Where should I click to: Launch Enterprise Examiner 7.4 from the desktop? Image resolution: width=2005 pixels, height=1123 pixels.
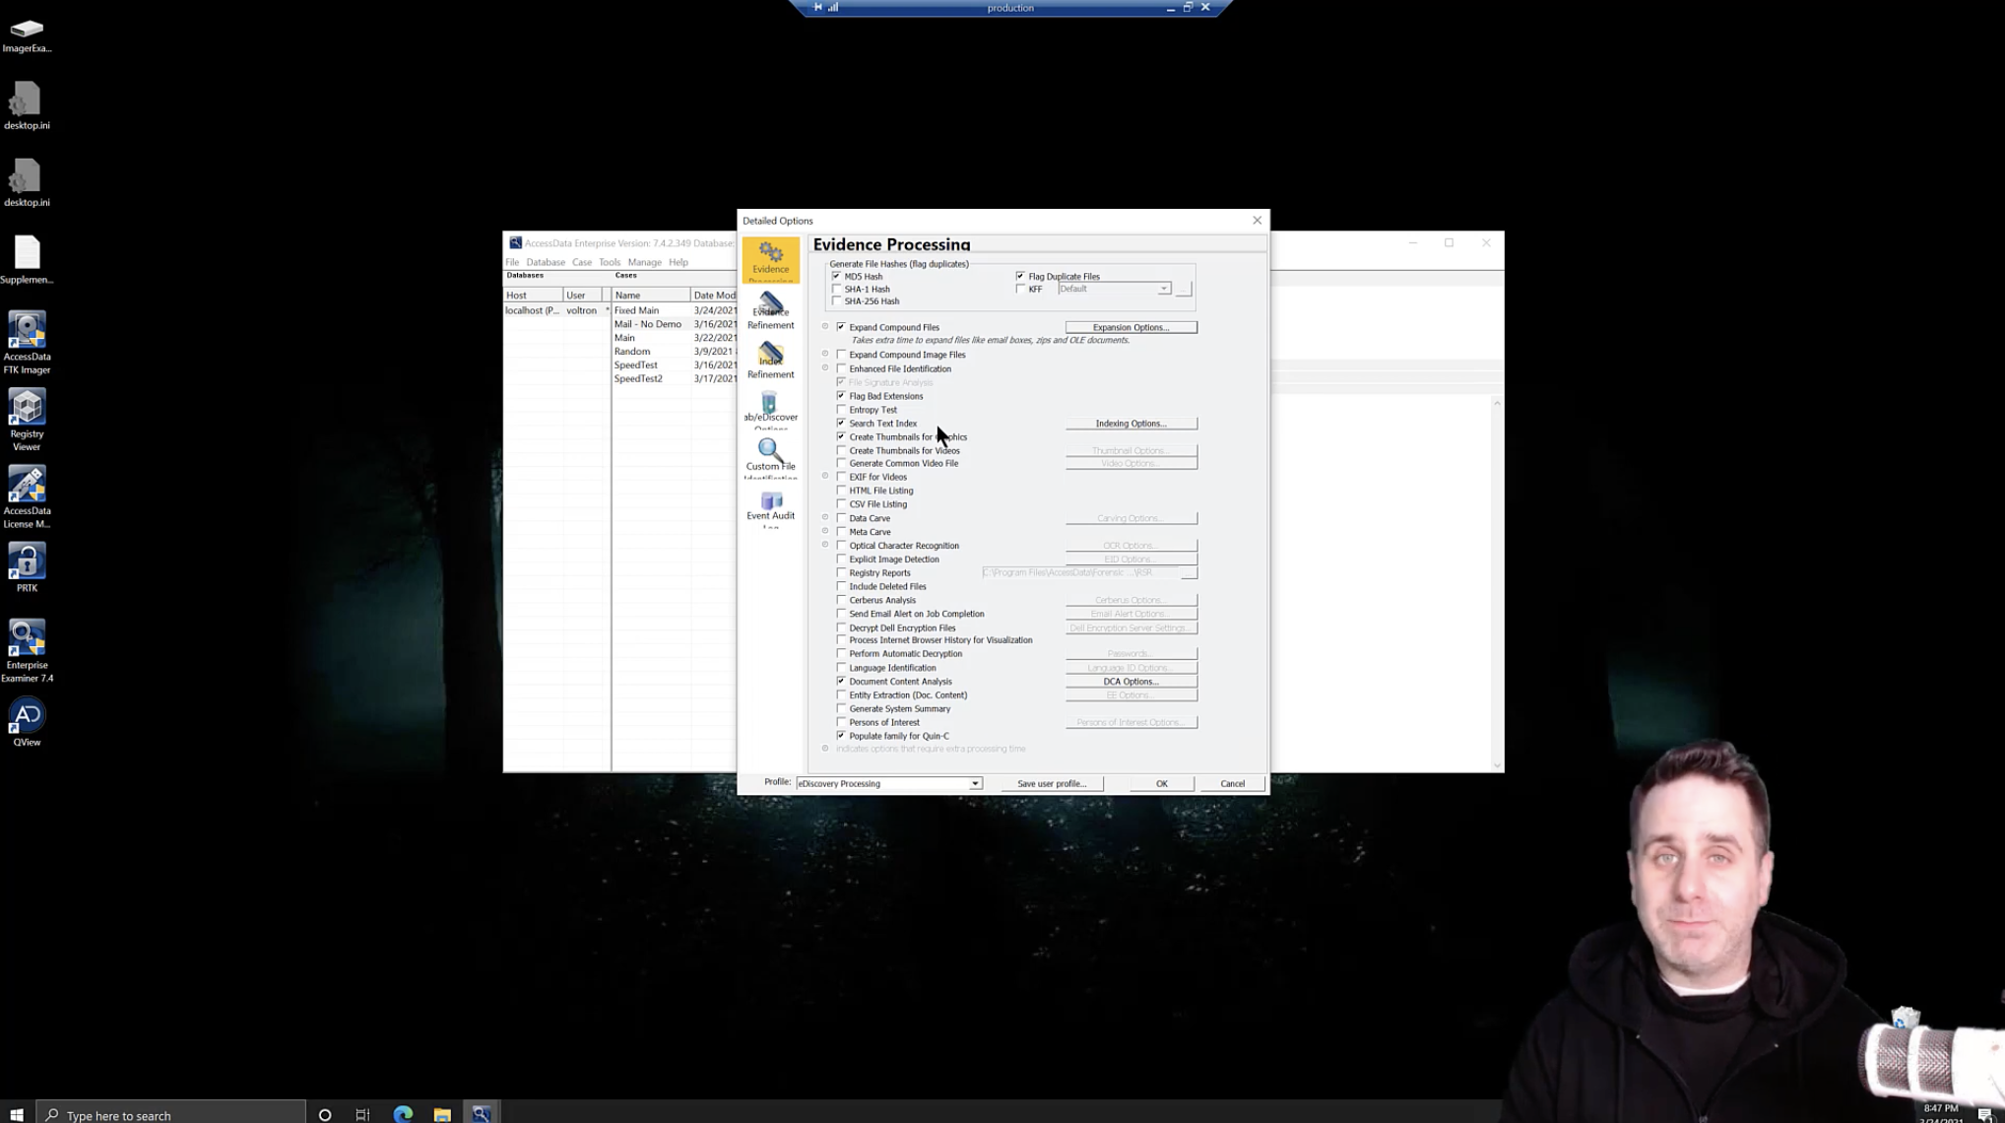tap(27, 645)
